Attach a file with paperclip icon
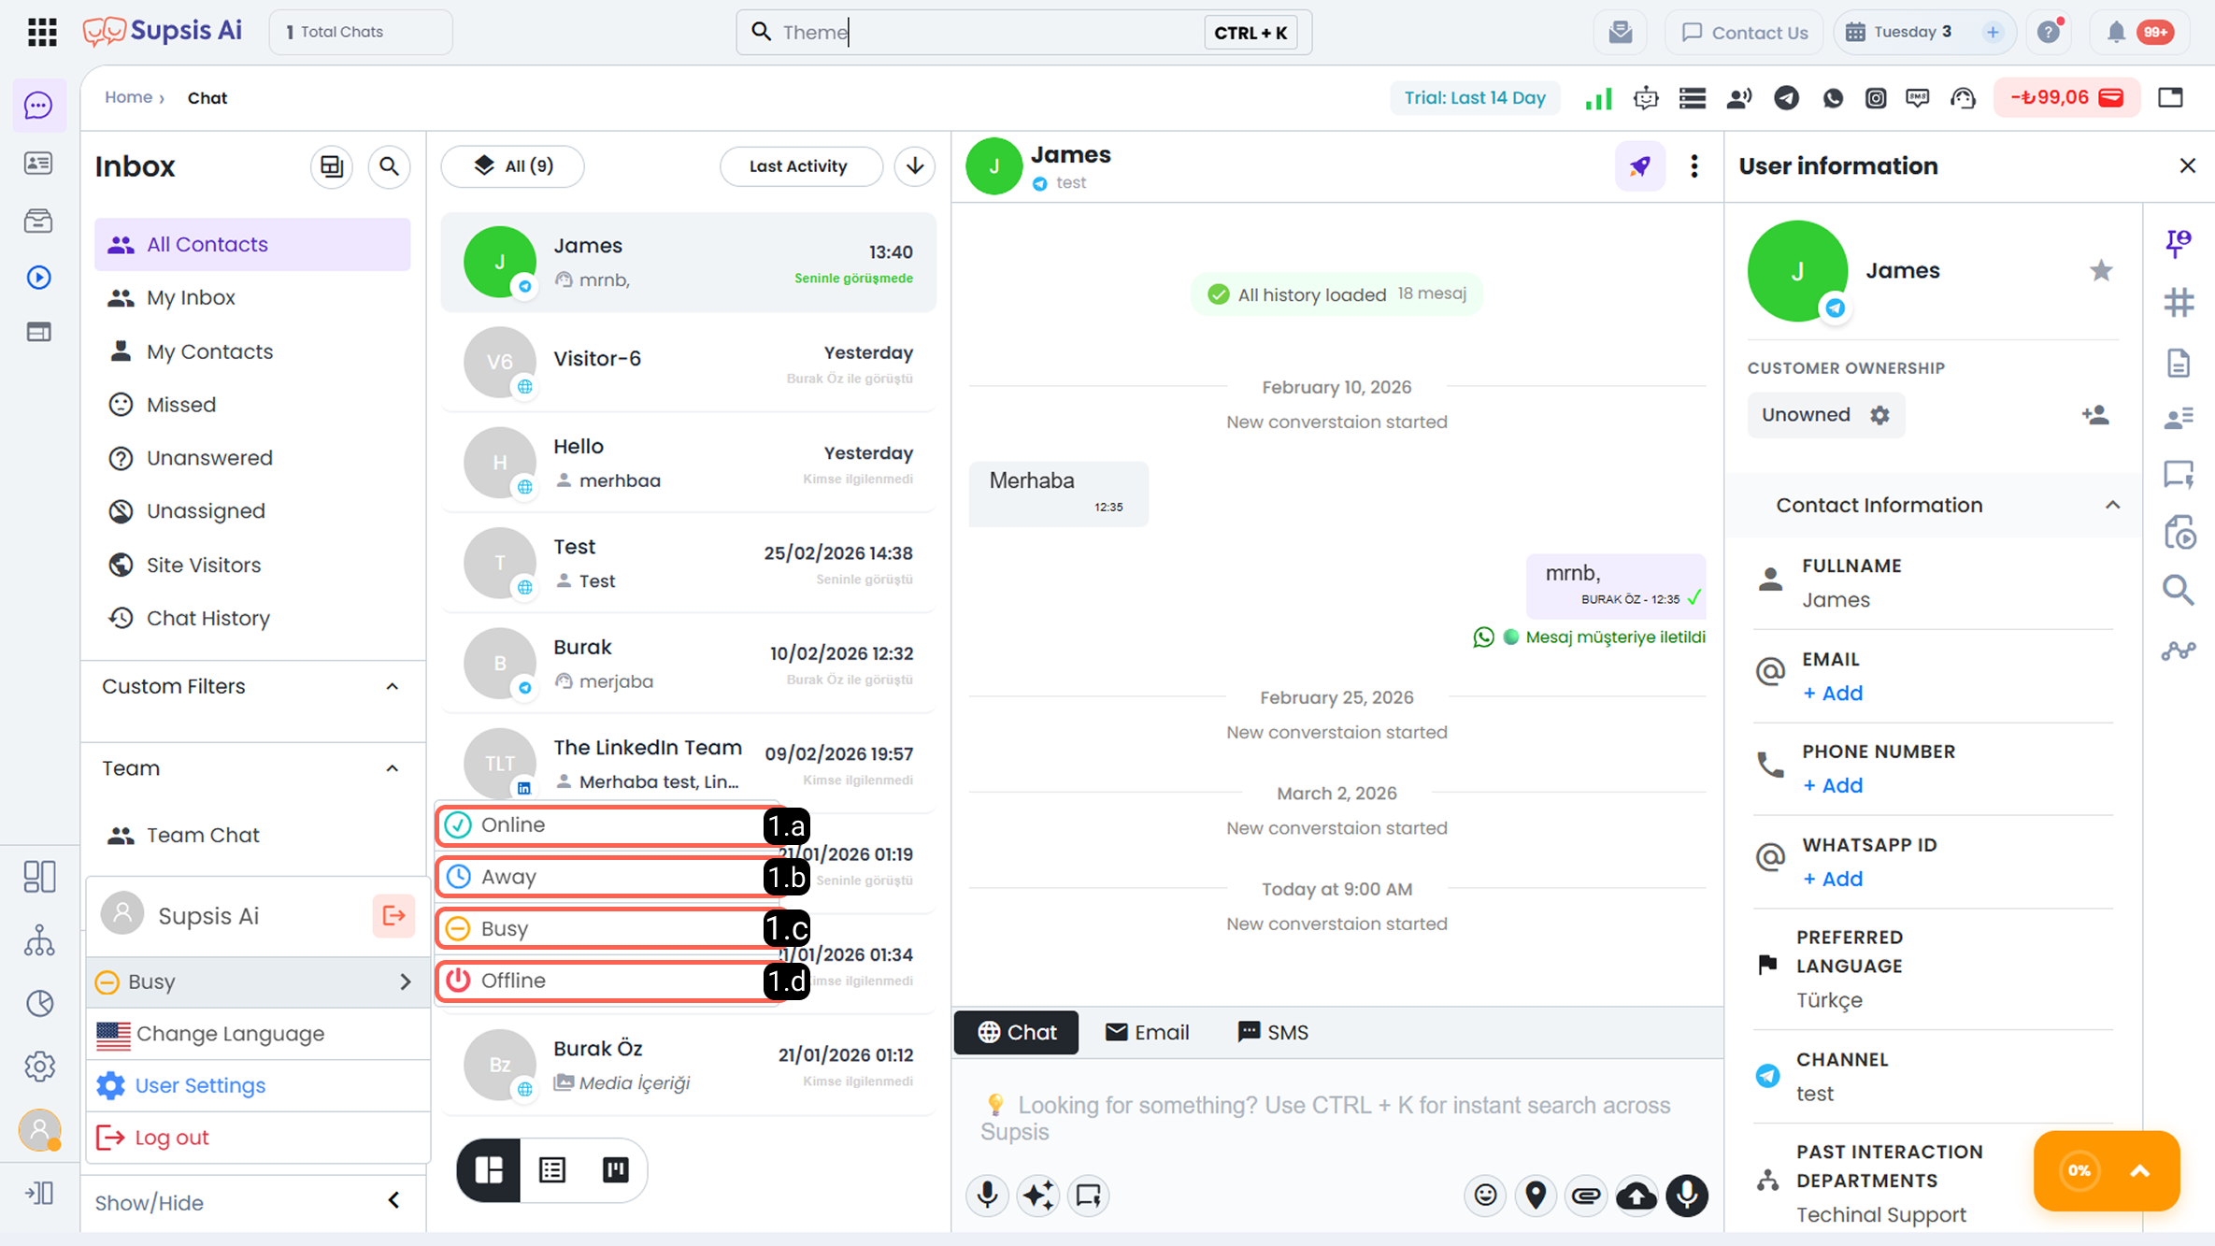2215x1246 pixels. [x=1586, y=1195]
